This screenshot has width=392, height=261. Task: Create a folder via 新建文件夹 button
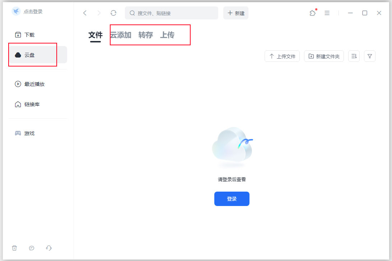[324, 56]
